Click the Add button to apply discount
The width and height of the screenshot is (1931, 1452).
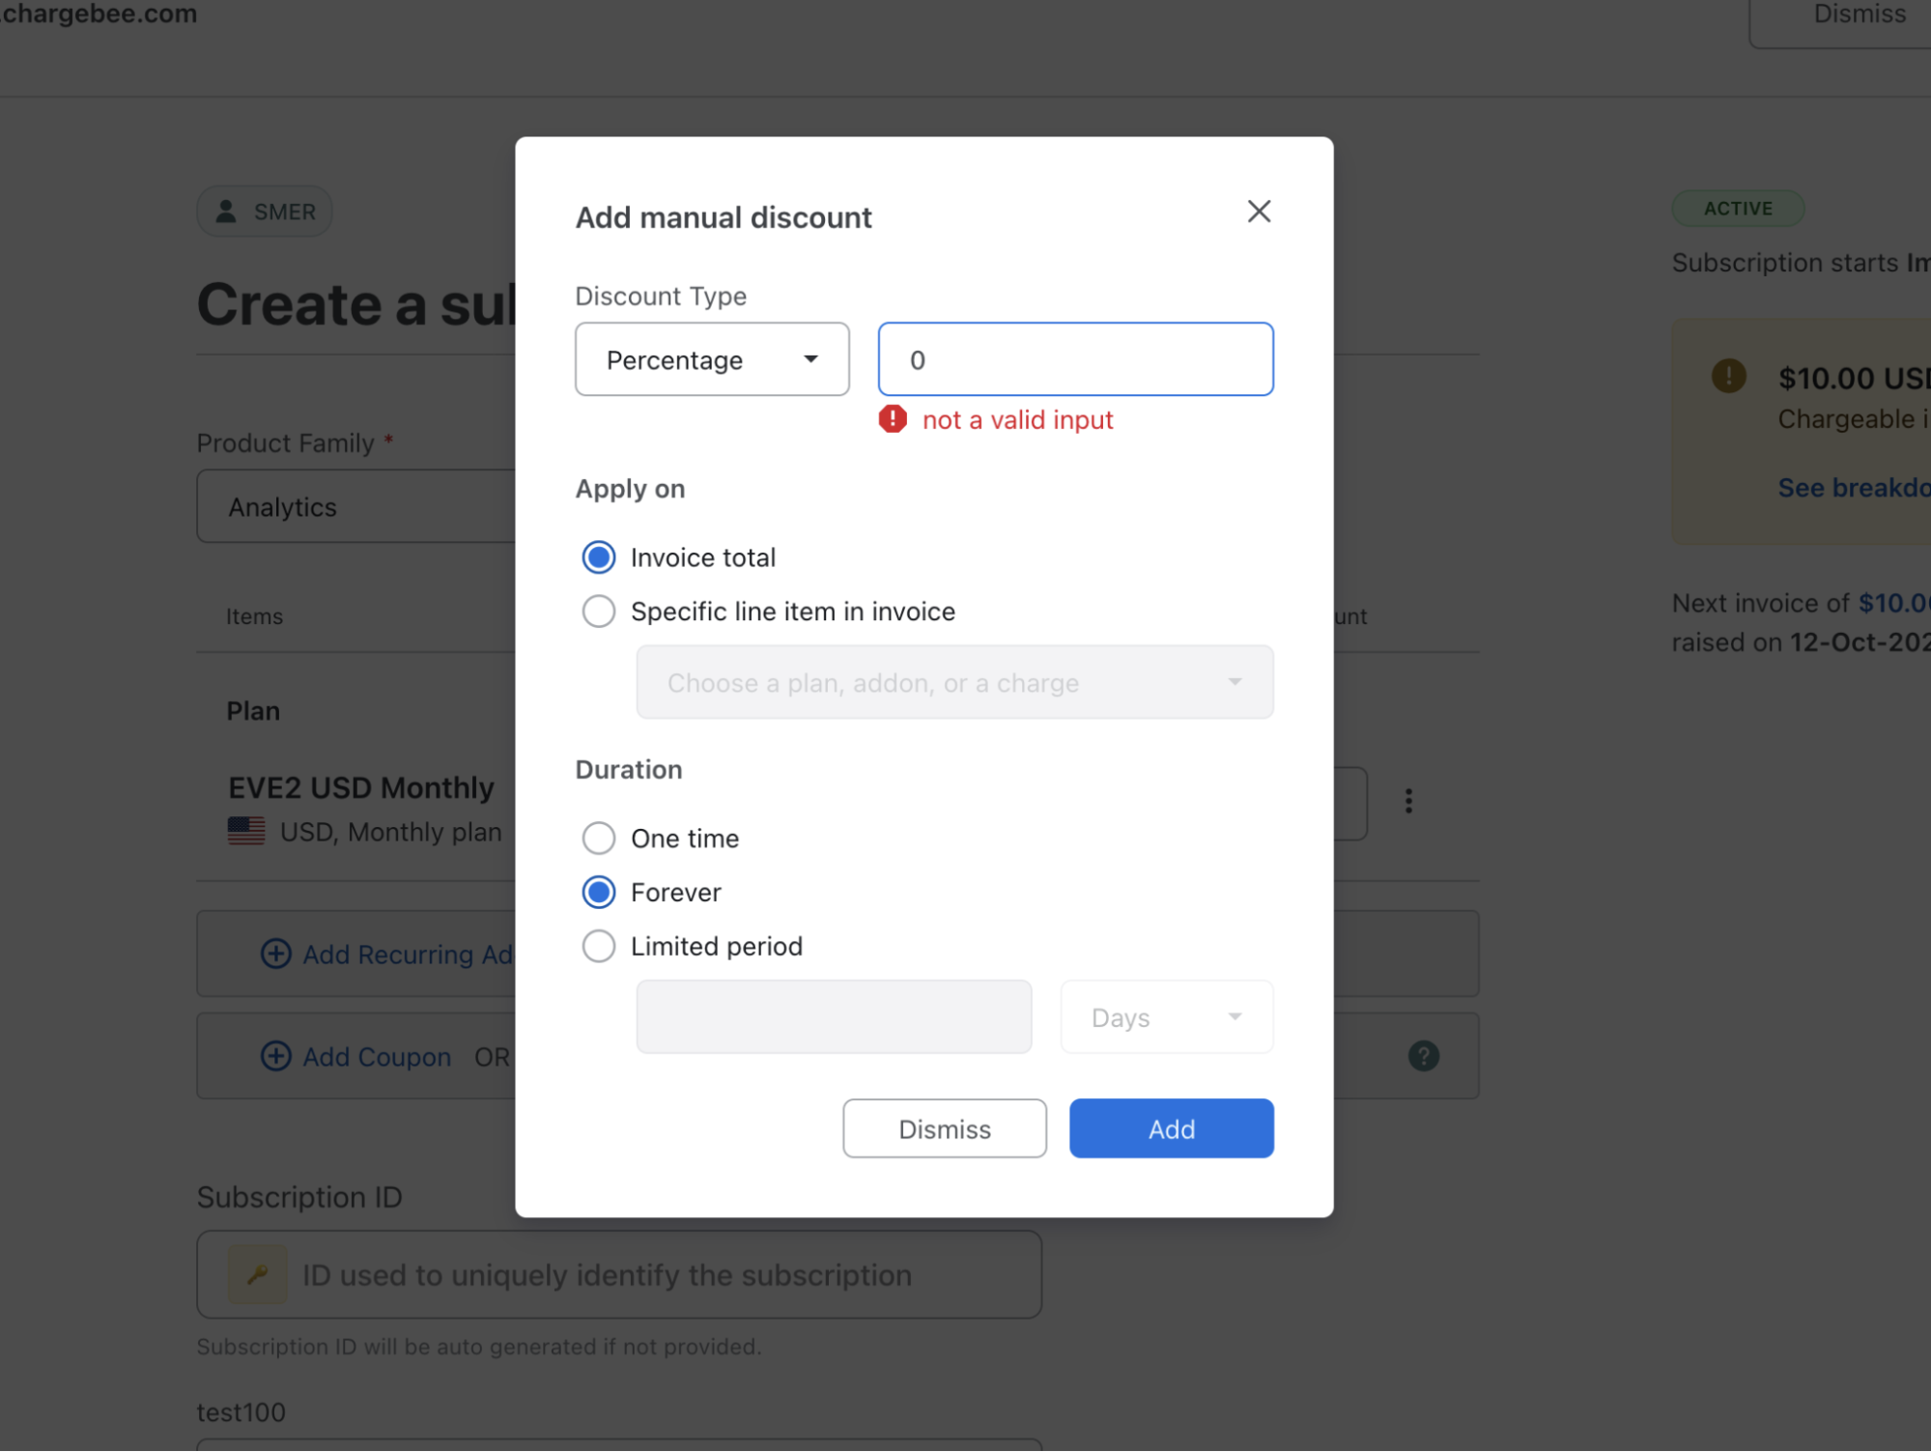pyautogui.click(x=1170, y=1128)
